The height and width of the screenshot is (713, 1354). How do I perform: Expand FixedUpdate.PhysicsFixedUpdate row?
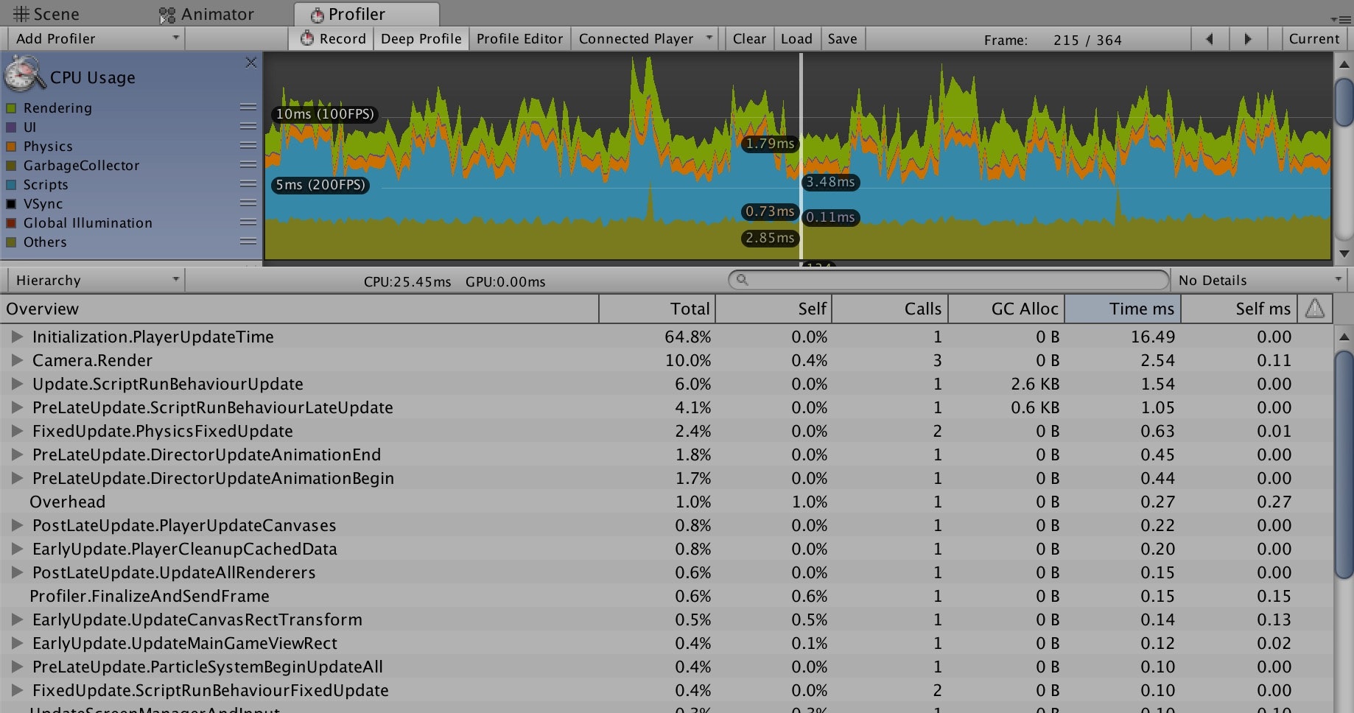tap(16, 431)
